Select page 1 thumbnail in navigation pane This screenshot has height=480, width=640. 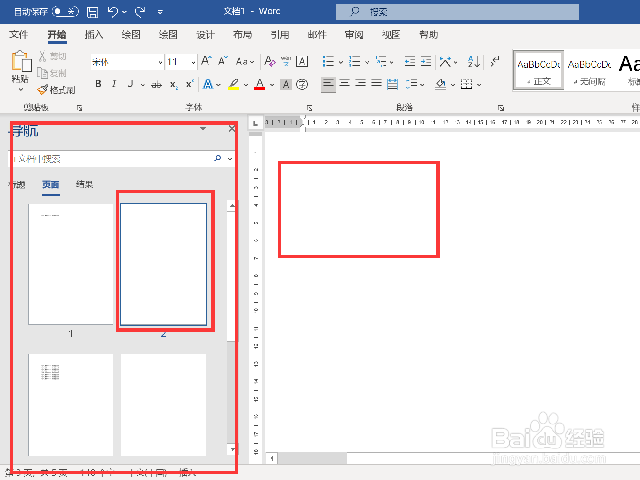pos(71,264)
